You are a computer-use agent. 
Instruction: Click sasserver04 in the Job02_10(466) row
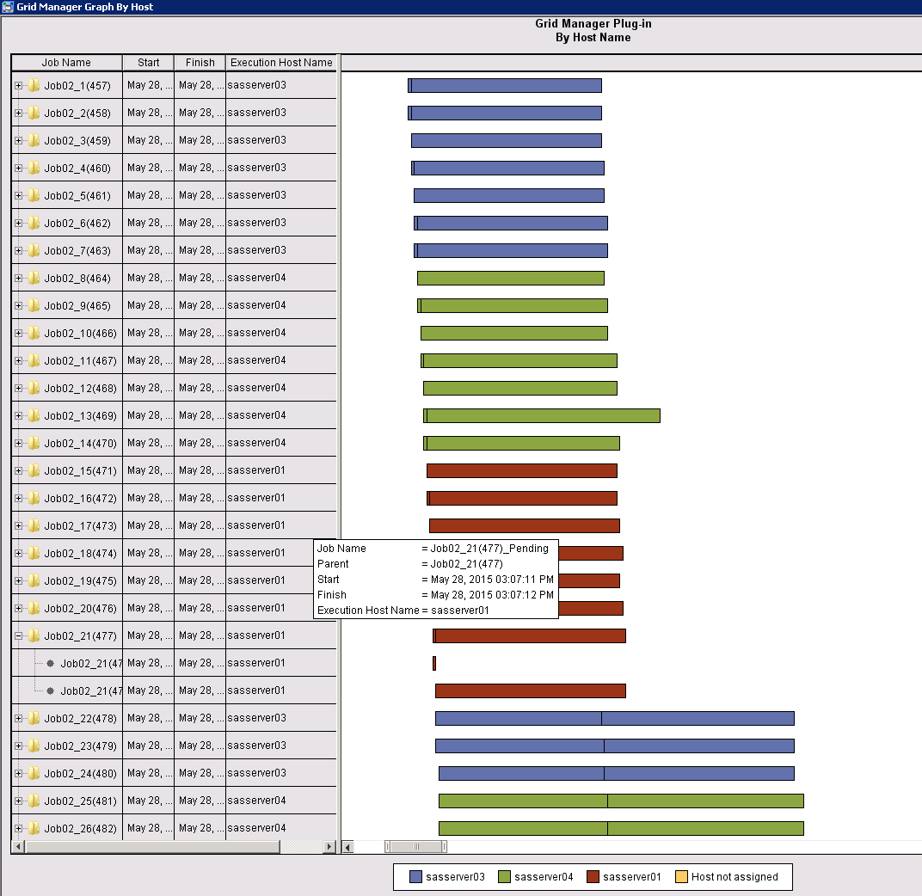click(x=257, y=333)
